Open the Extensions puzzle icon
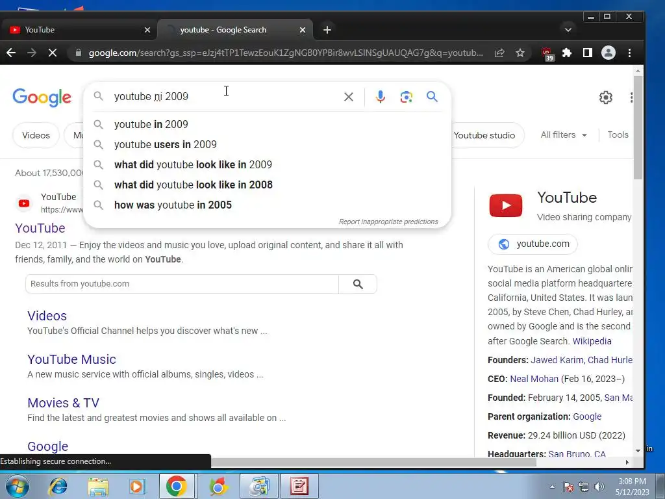665x499 pixels. pyautogui.click(x=566, y=53)
